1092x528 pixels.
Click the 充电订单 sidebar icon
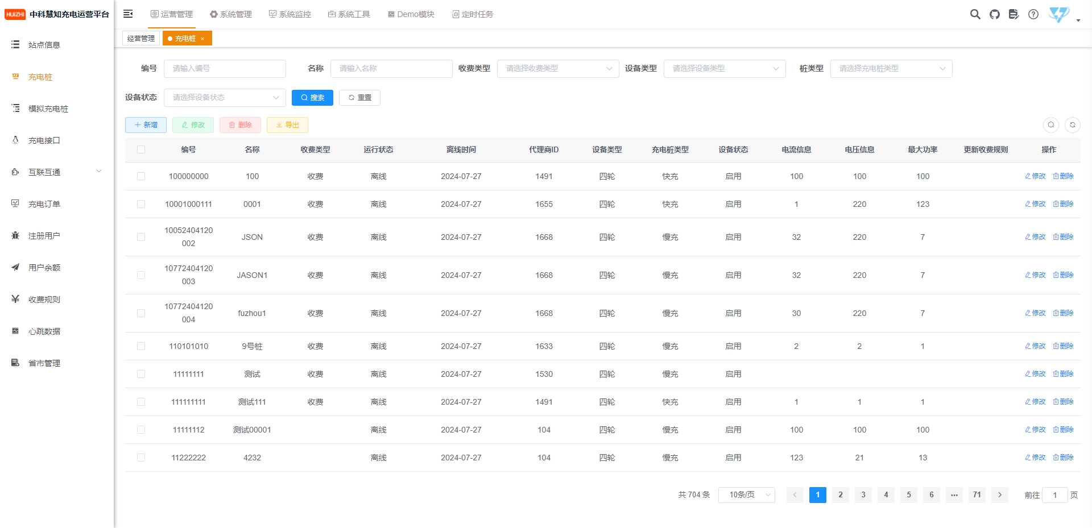coord(15,203)
